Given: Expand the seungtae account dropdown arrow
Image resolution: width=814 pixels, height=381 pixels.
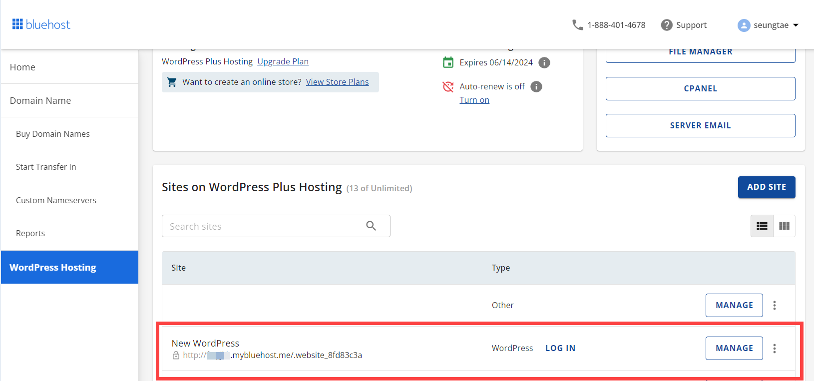Looking at the screenshot, I should 796,25.
